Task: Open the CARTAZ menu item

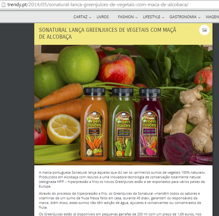Action: click(x=80, y=17)
